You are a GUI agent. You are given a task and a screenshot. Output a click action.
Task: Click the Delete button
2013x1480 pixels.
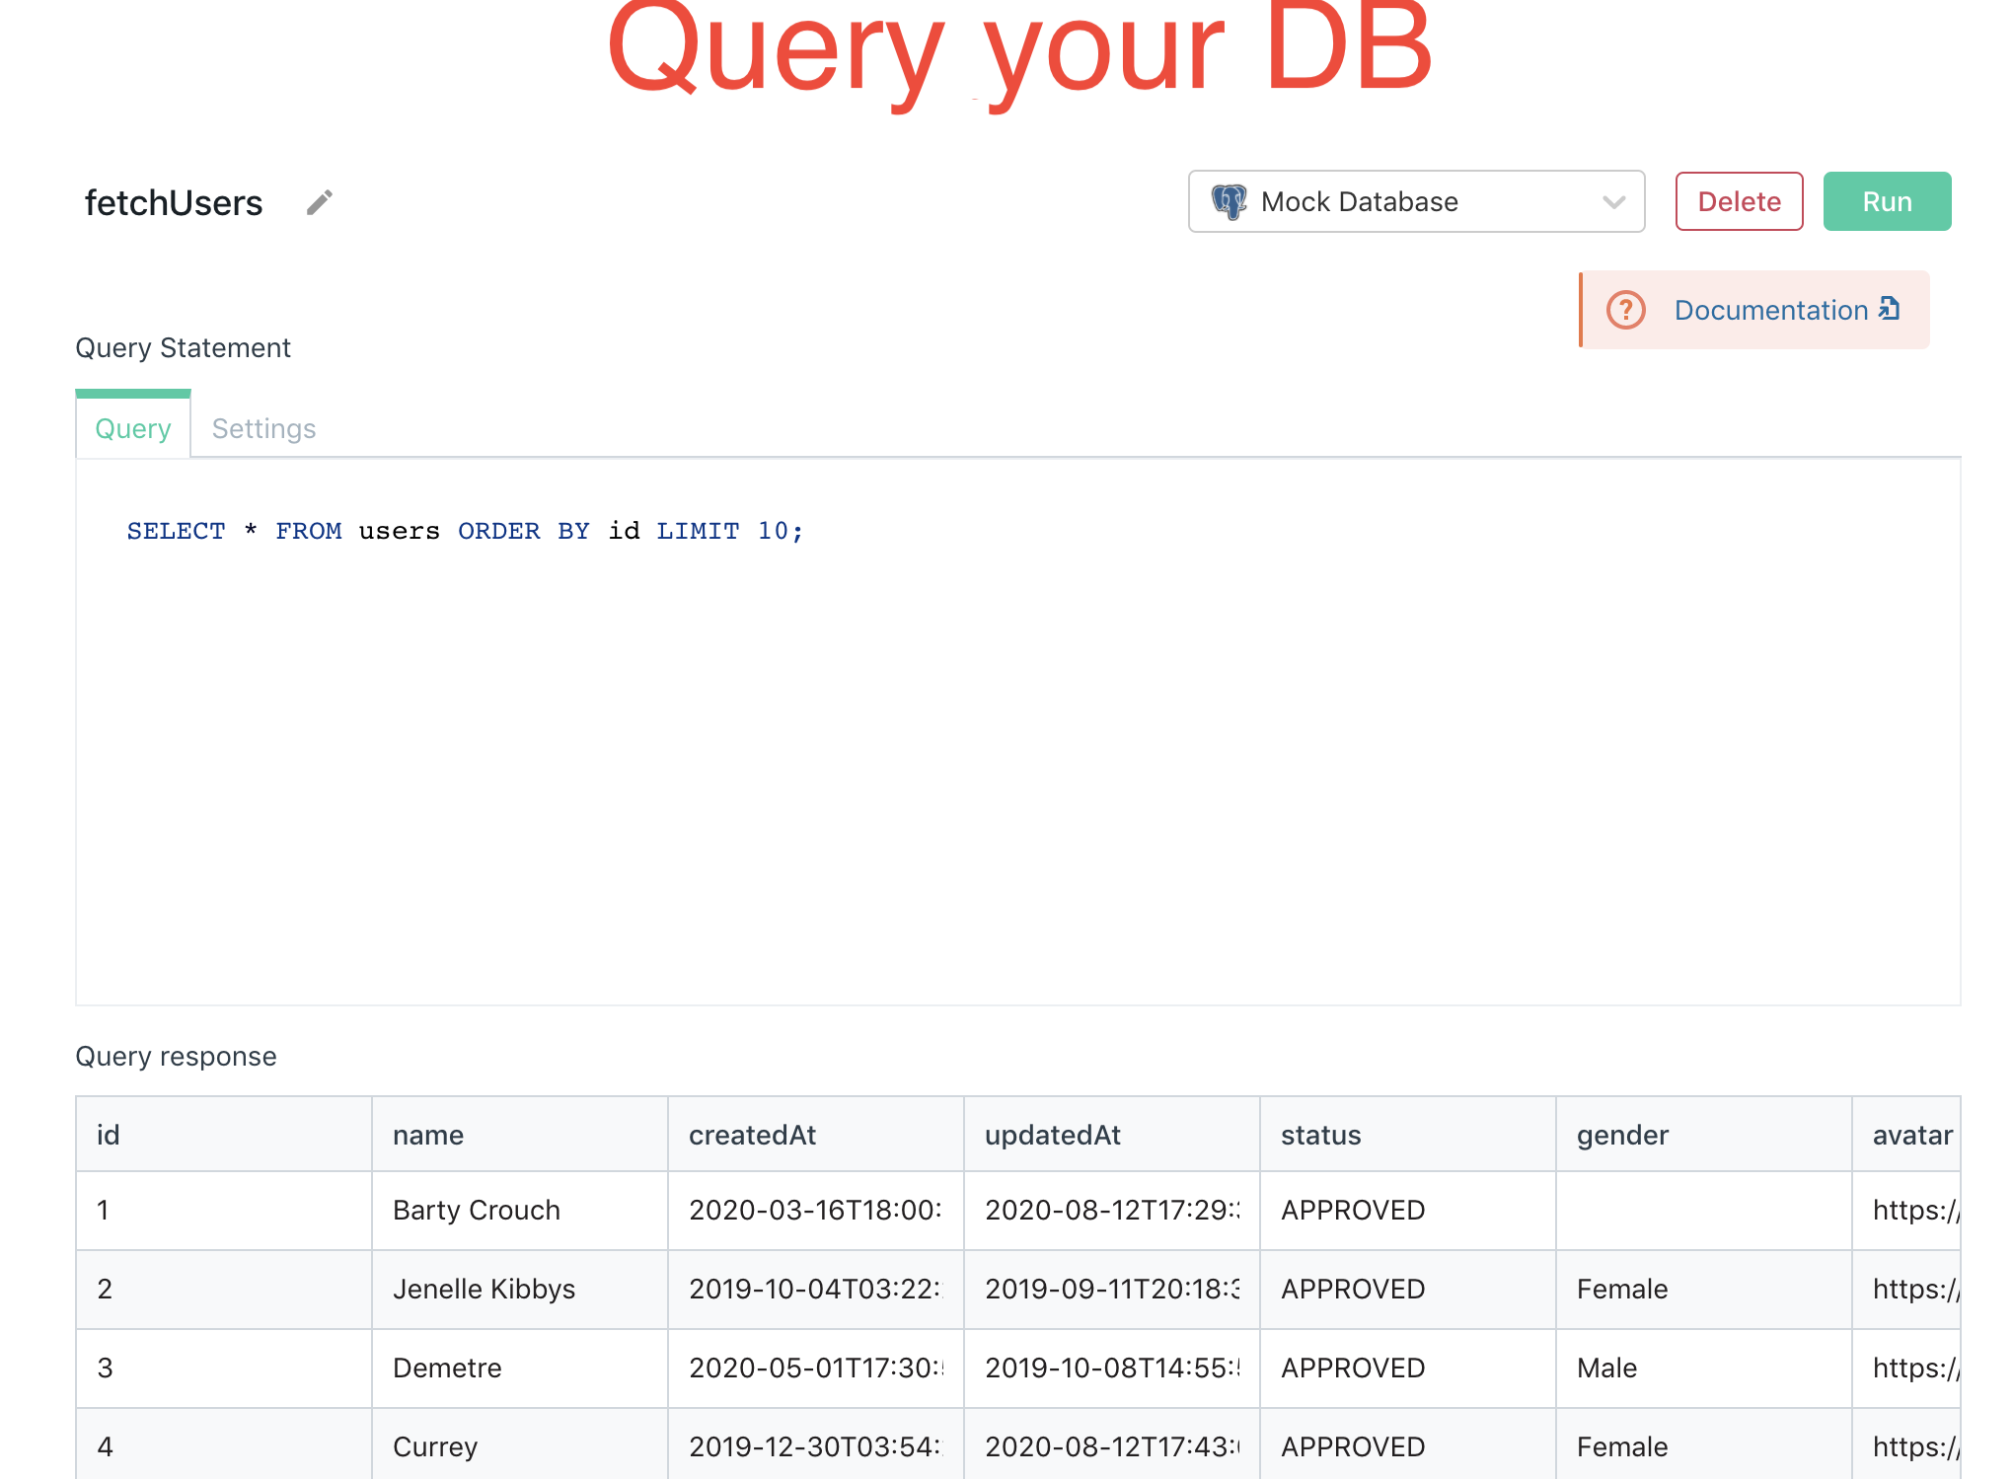click(x=1739, y=201)
